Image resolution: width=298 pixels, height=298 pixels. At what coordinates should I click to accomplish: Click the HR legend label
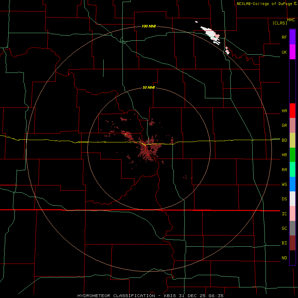(x=284, y=155)
